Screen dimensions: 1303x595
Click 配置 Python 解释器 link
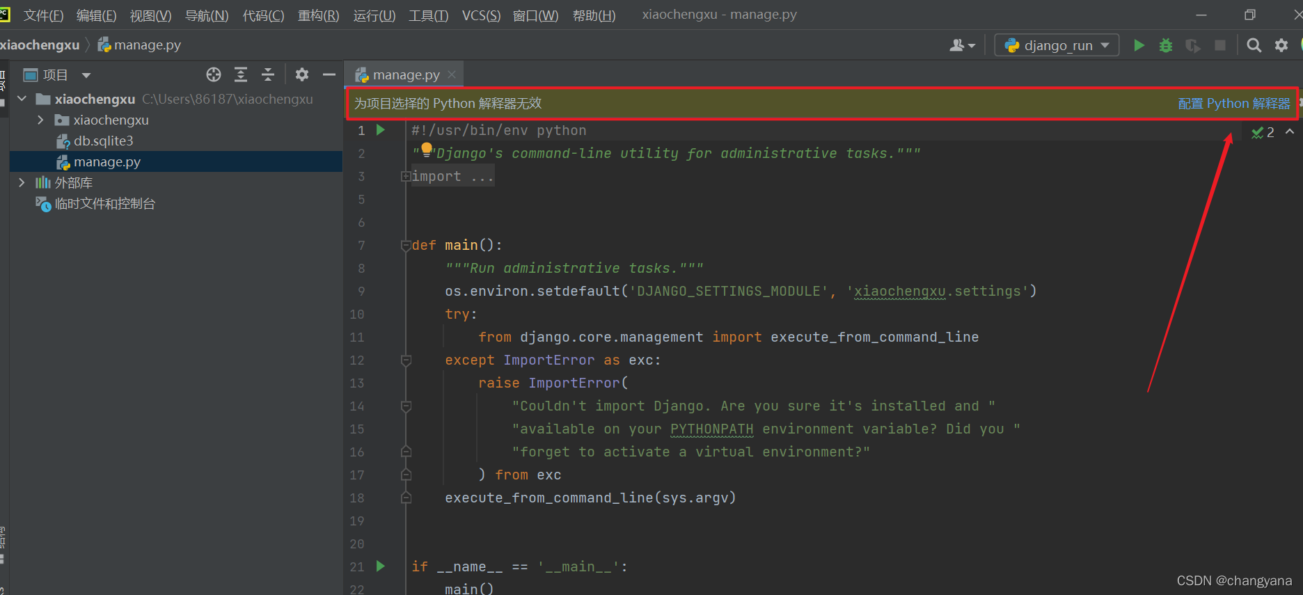[x=1233, y=104]
